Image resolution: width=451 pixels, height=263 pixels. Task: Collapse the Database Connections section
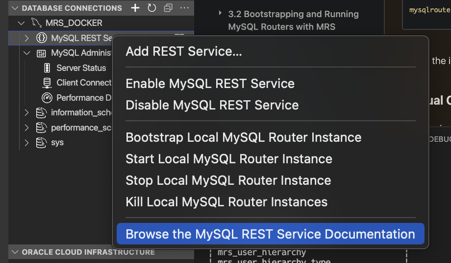15,8
